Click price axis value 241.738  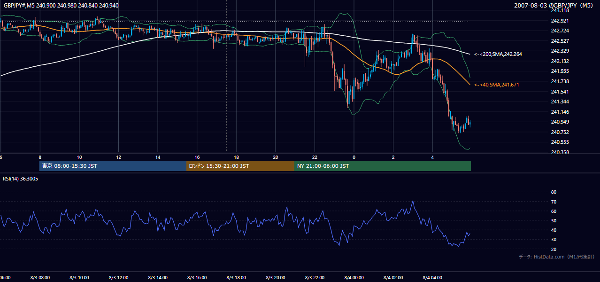click(560, 81)
